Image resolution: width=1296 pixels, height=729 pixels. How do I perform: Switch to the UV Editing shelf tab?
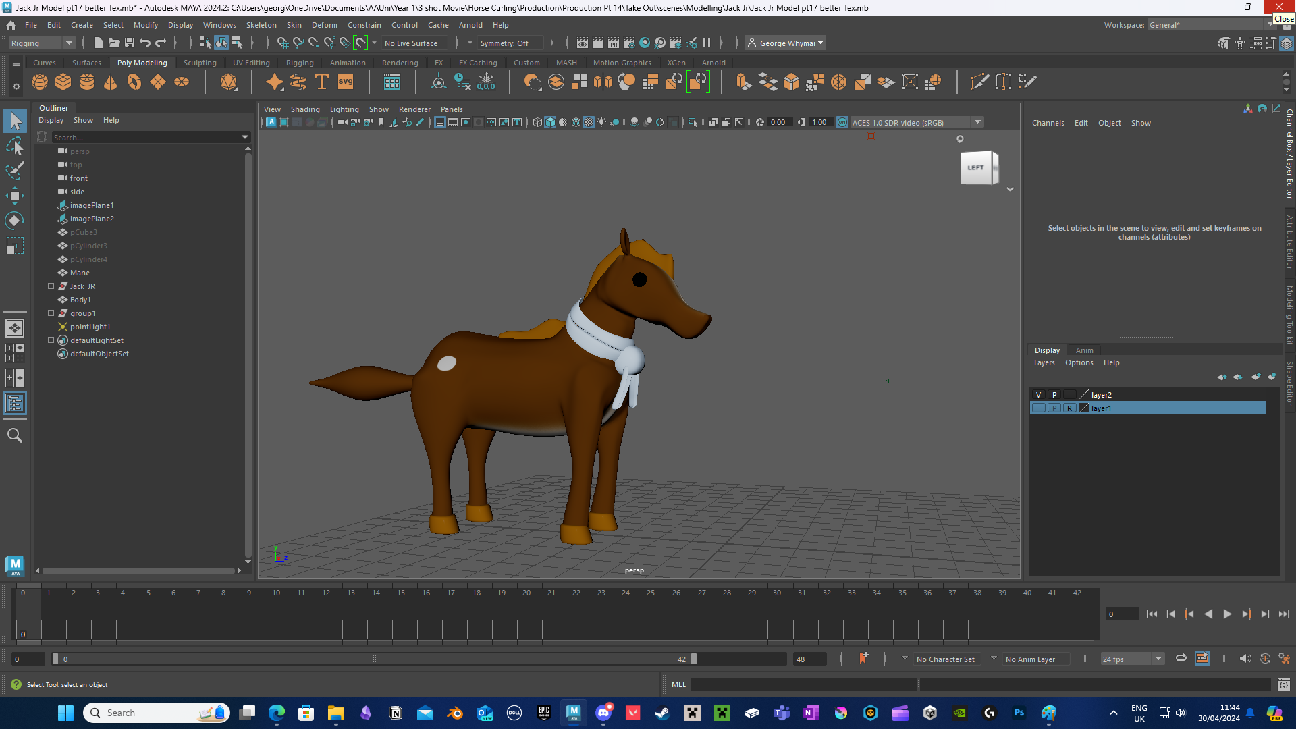[251, 63]
